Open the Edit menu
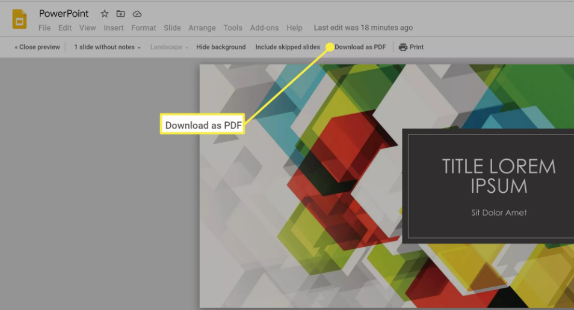The image size is (574, 310). [x=65, y=28]
